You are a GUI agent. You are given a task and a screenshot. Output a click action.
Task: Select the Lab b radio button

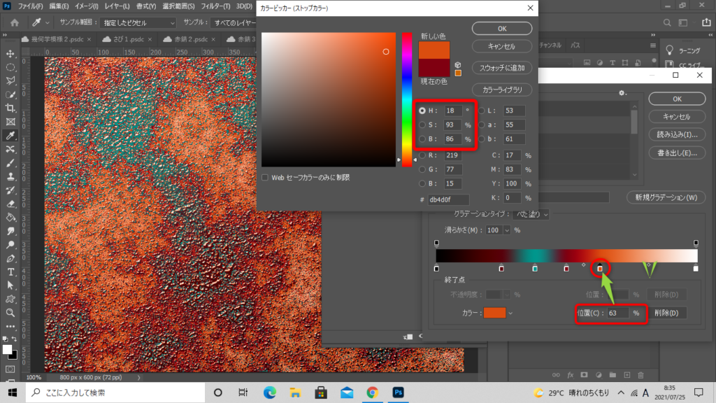tap(481, 139)
